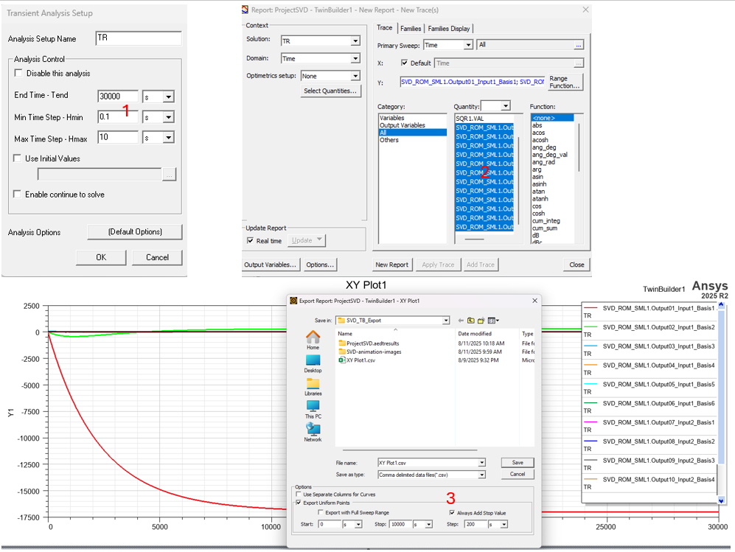Enable Use Separate Columns for Curves
This screenshot has height=552, width=735.
(x=299, y=495)
